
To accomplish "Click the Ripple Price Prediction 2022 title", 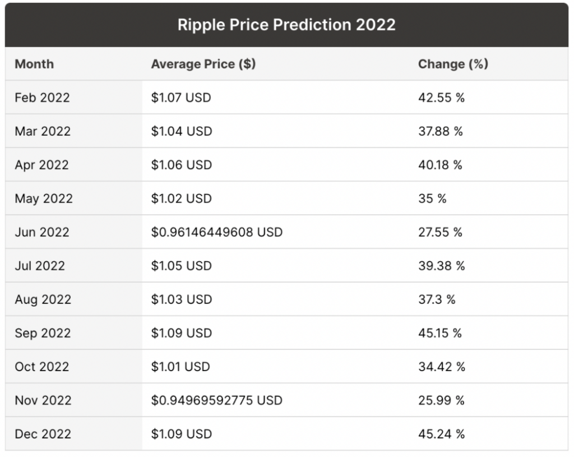I will coord(286,25).
